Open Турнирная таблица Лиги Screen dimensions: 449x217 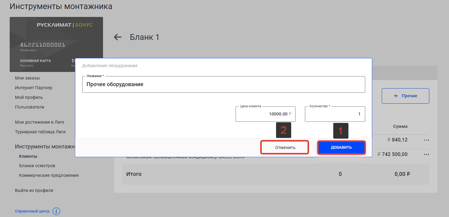coord(40,132)
